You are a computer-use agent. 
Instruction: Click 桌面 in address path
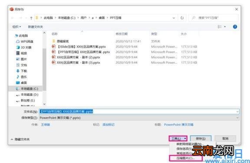coord(102,18)
